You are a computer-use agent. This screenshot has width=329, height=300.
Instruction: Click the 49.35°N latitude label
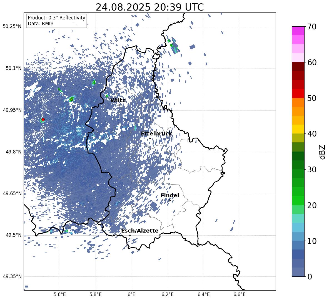13,276
